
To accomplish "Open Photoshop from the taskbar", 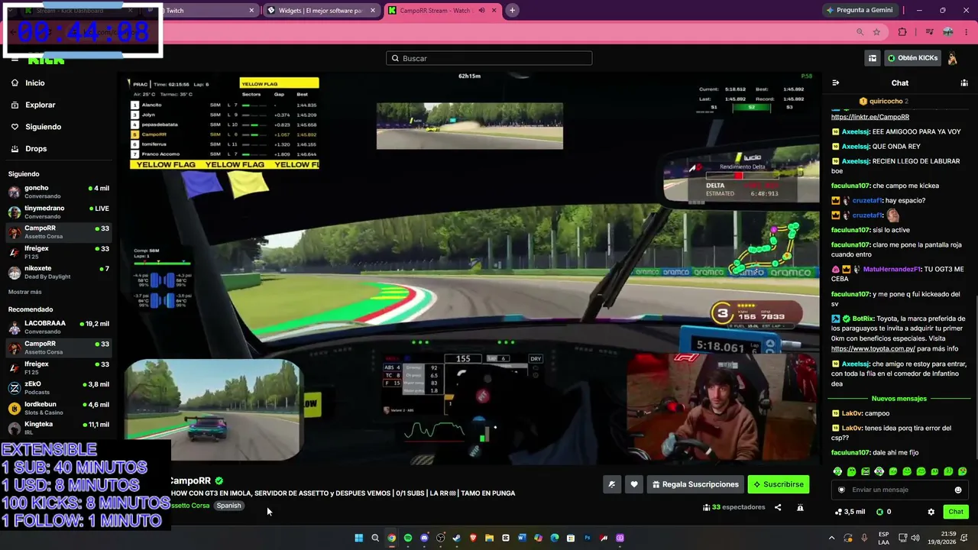I will (588, 538).
